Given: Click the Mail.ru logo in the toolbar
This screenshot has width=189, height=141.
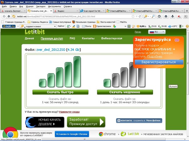Looking at the screenshot, I should click(x=9, y=26).
